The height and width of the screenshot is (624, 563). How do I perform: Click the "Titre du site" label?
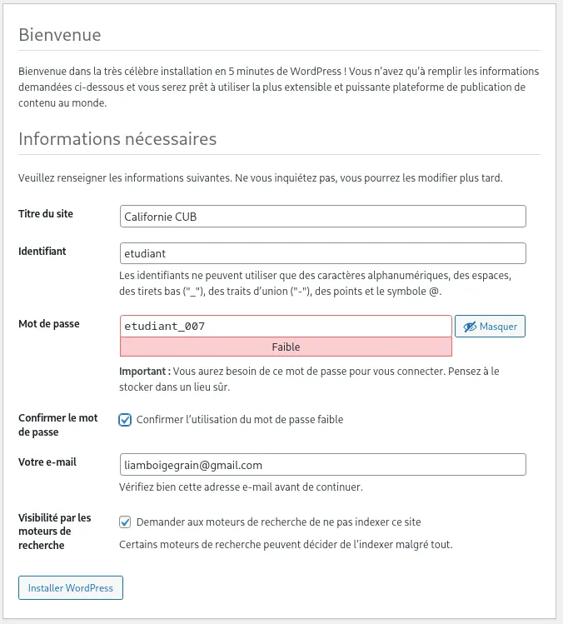(46, 214)
